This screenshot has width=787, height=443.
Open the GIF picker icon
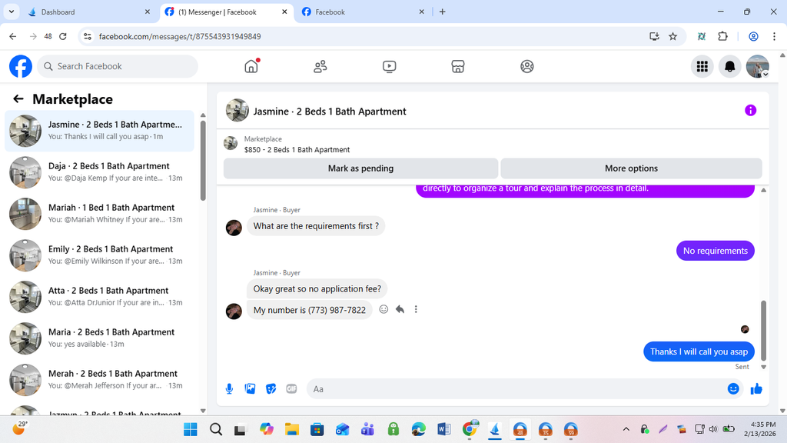point(291,388)
